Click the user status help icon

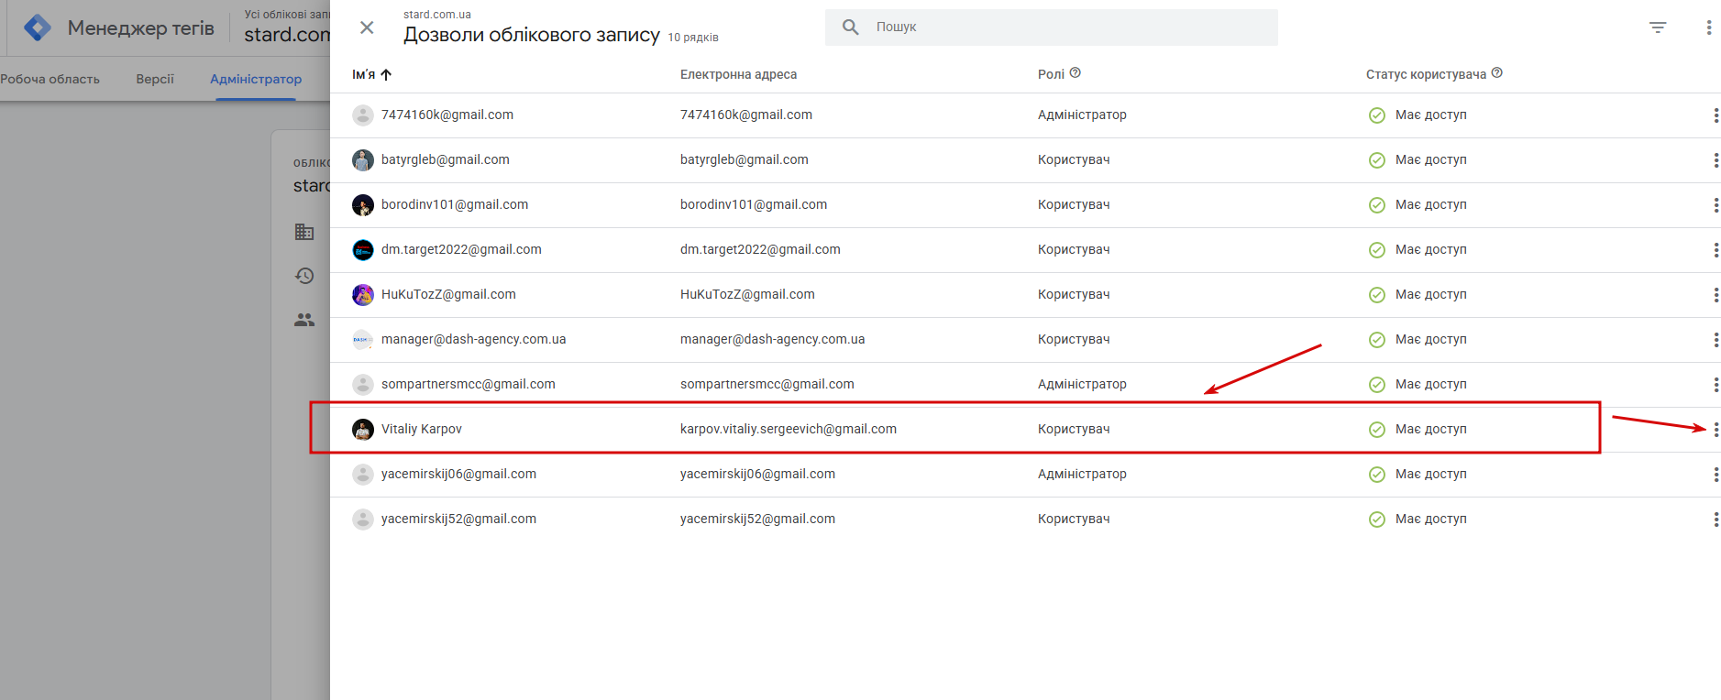1497,73
